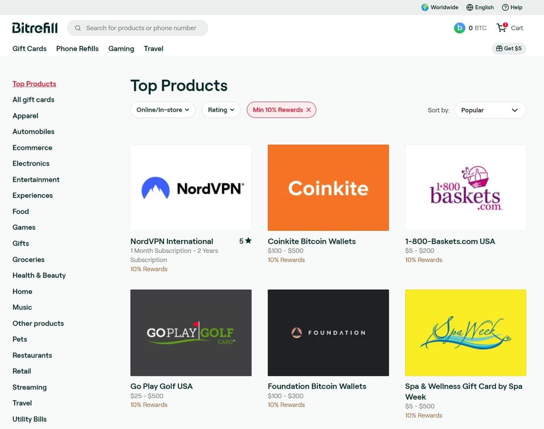Select Utility Bills category
544x429 pixels.
(29, 419)
